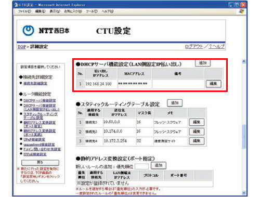Image resolution: width=260 pixels, height=197 pixels.
Task: Open 静的アドレス変換設定 (ポート指定) sidebar link
Action: (40, 124)
